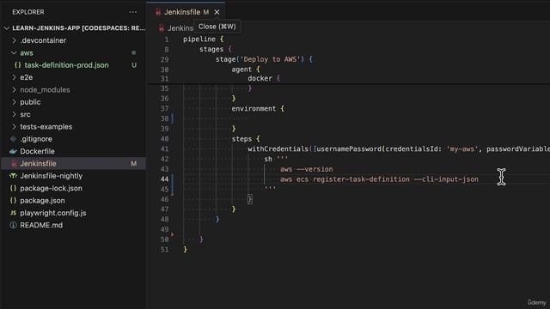
Task: Expand the public folder
Action: (x=14, y=102)
